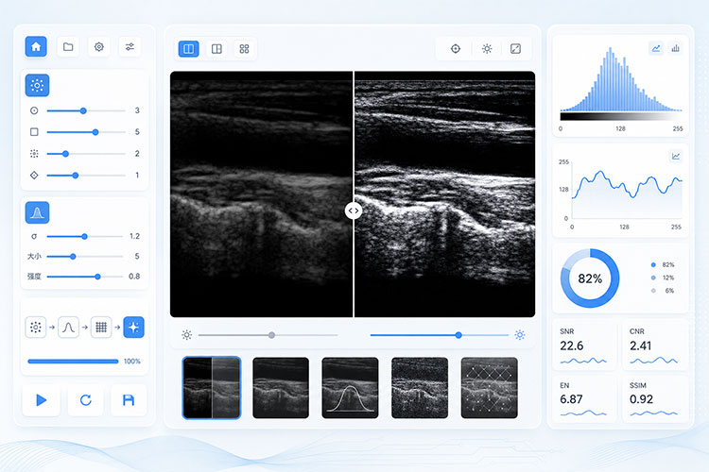This screenshot has width=709, height=472.
Task: Show the histogram as line chart
Action: click(656, 48)
